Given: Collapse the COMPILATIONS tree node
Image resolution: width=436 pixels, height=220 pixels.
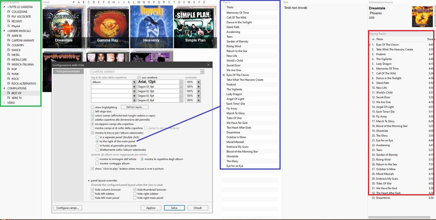Looking at the screenshot, I should (x=4, y=88).
